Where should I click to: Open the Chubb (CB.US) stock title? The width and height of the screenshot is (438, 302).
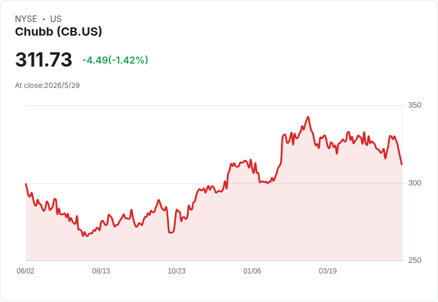[59, 32]
